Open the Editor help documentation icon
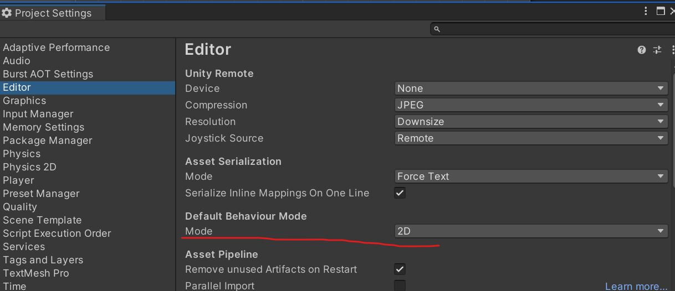This screenshot has height=291, width=675. 642,50
